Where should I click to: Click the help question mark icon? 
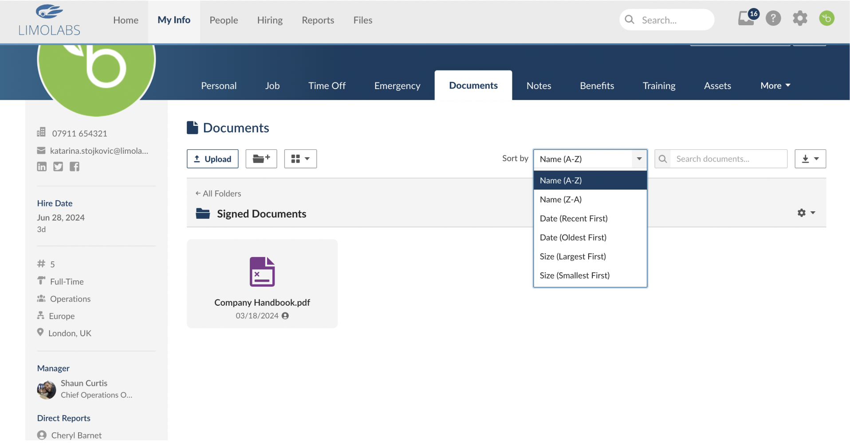pos(773,19)
